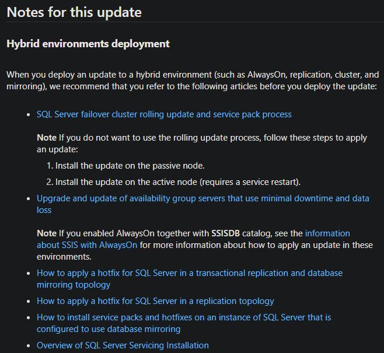Image resolution: width=384 pixels, height=353 pixels.
Task: Click bold 'Note' before 'If you do not want'
Action: pos(47,138)
